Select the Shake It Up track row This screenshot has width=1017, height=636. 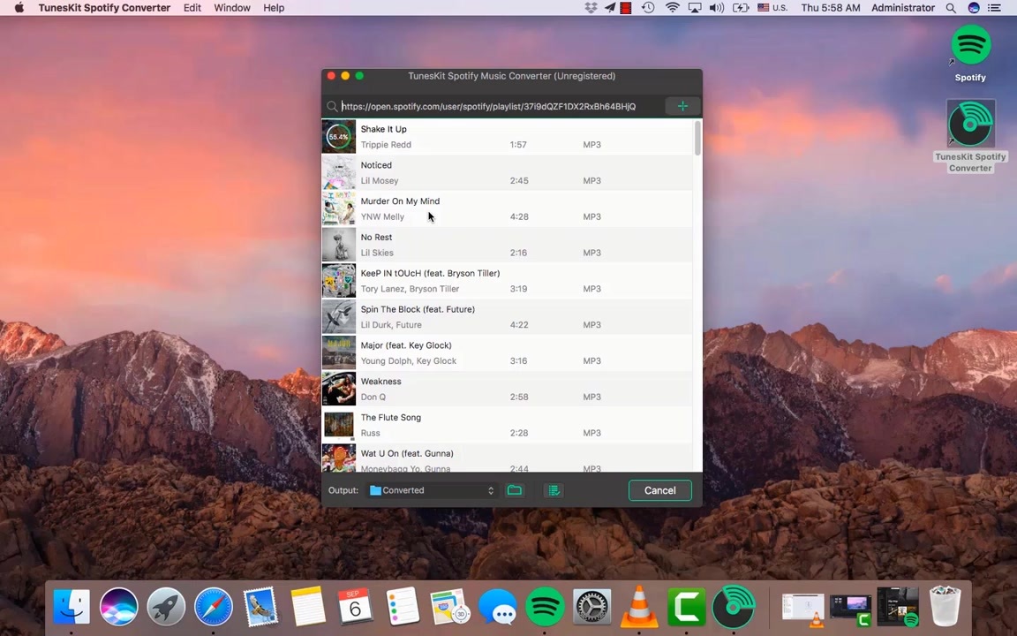click(494, 136)
